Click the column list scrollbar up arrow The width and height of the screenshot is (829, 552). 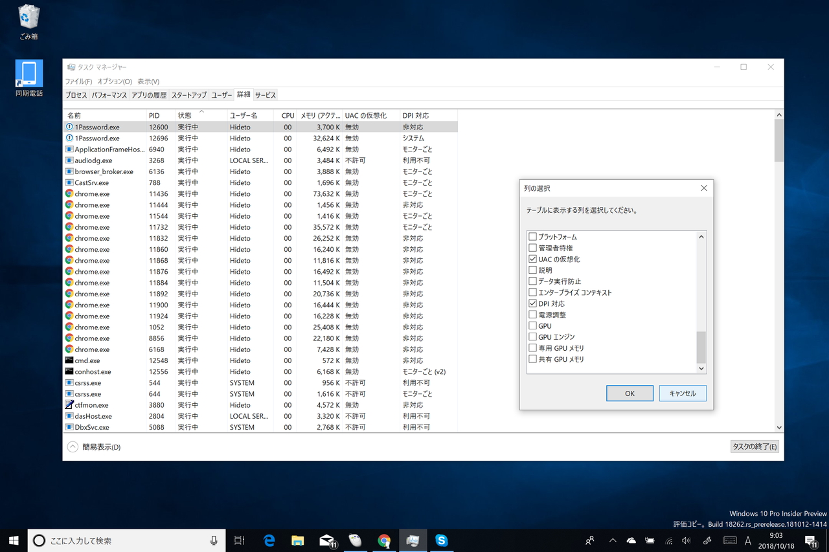click(701, 237)
